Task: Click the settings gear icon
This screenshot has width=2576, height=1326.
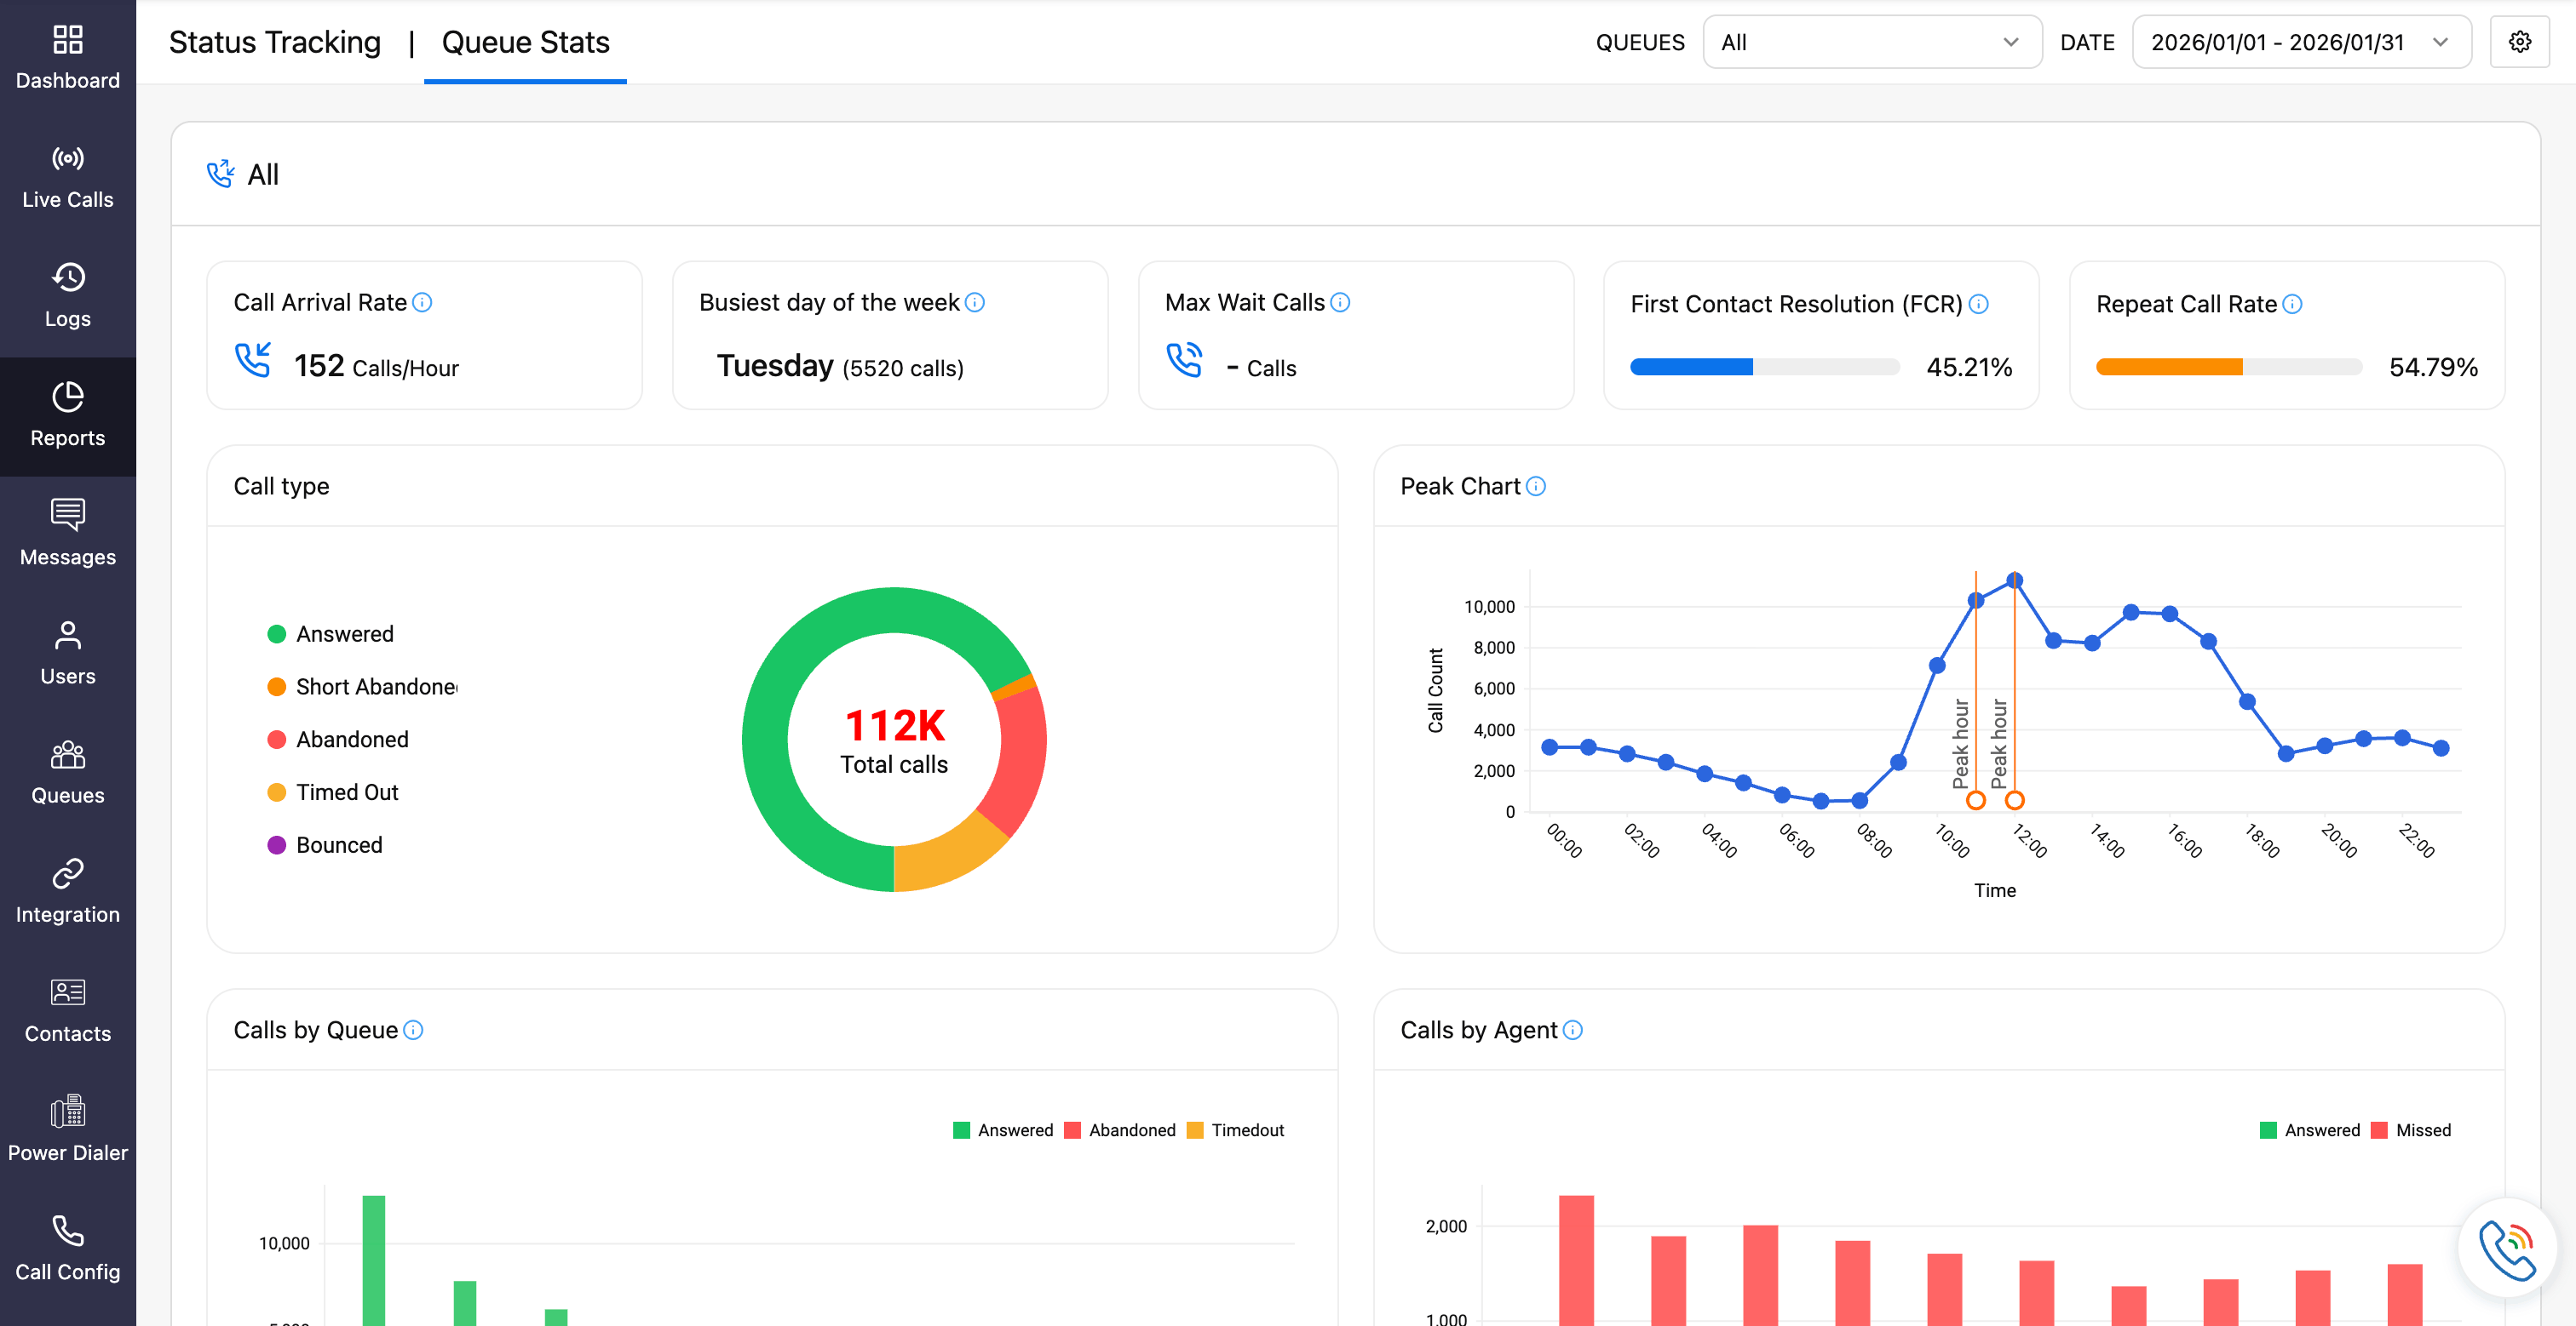Action: (x=2519, y=42)
